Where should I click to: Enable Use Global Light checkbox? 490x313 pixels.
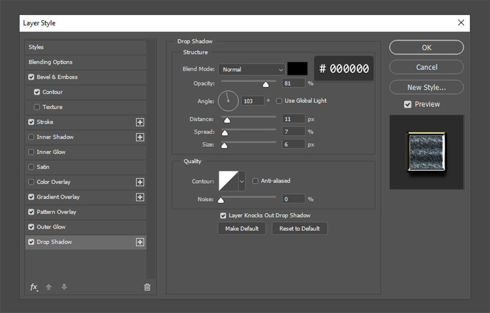click(279, 101)
